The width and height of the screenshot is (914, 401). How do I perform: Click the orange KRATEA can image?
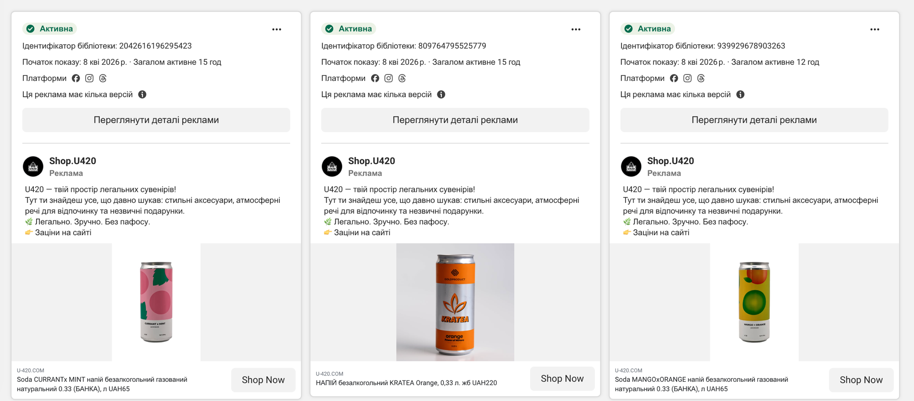tap(455, 302)
